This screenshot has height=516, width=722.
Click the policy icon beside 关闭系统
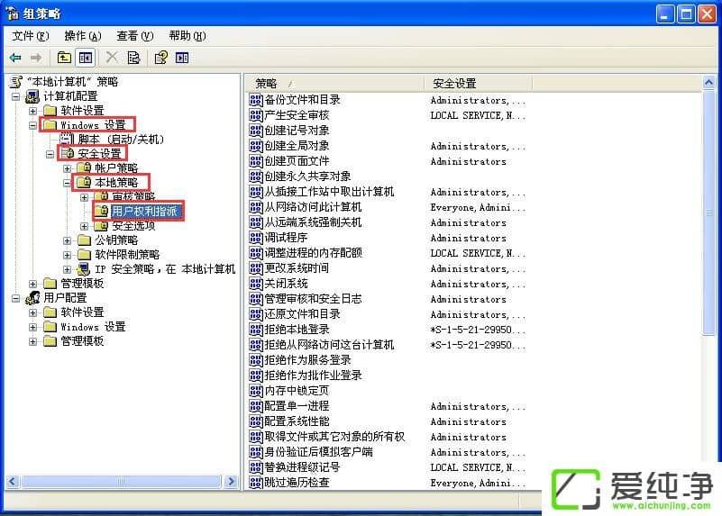click(x=256, y=284)
